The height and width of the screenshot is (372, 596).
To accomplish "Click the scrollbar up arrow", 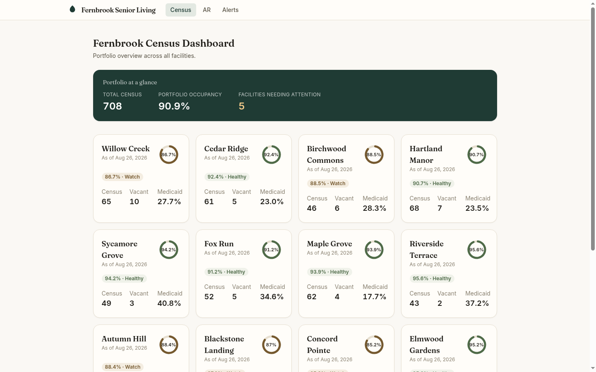I will (x=593, y=3).
